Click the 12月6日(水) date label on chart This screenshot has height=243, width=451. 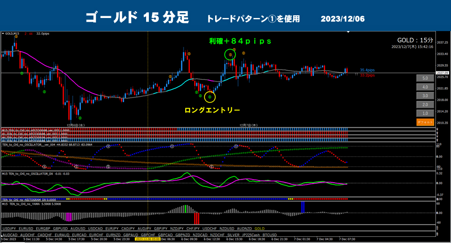[76, 125]
